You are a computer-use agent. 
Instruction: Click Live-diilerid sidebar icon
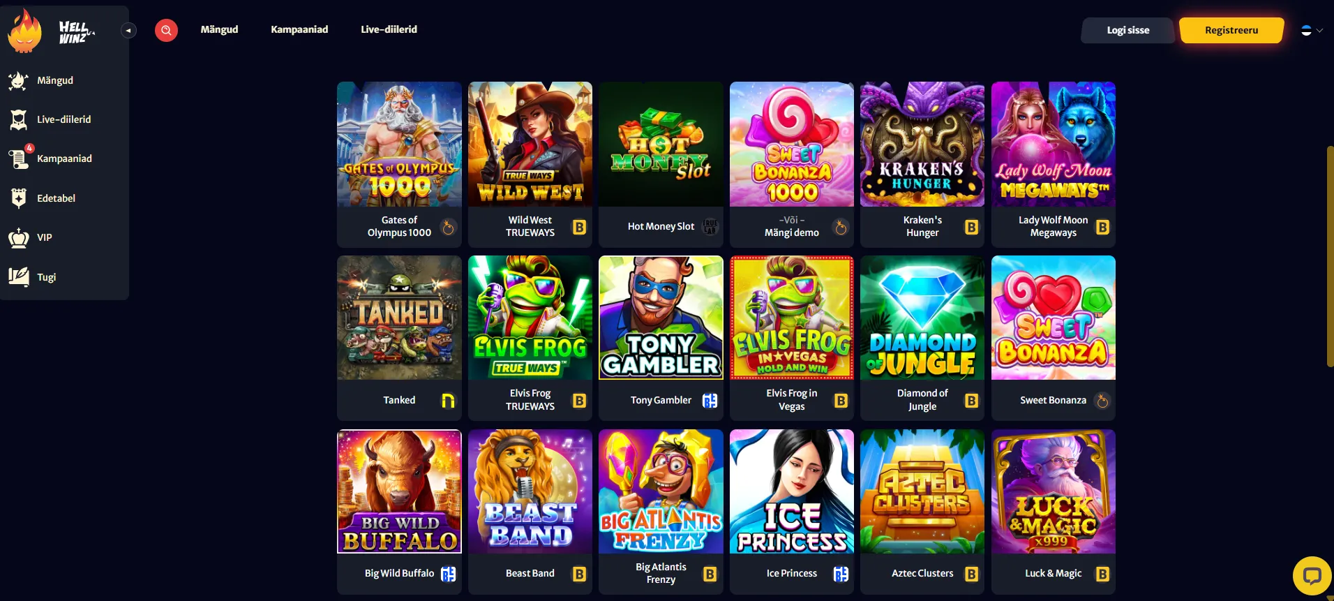tap(19, 119)
